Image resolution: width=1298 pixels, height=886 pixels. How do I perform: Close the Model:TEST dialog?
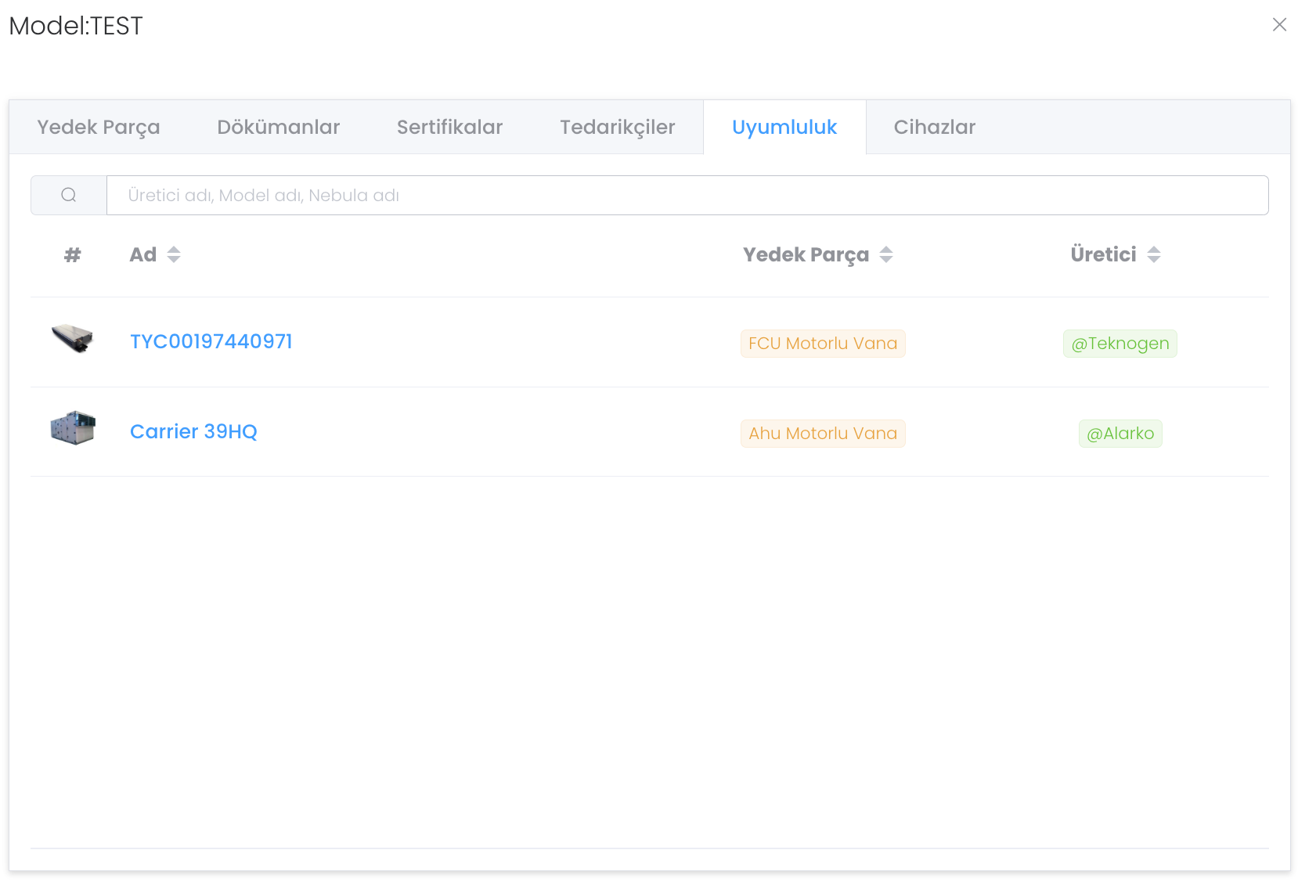1279,25
